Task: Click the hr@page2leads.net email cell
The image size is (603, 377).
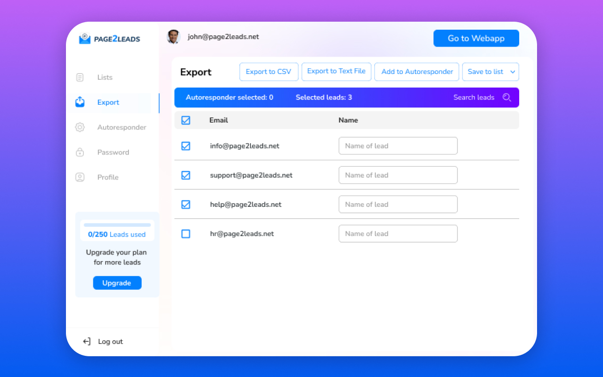Action: tap(242, 234)
